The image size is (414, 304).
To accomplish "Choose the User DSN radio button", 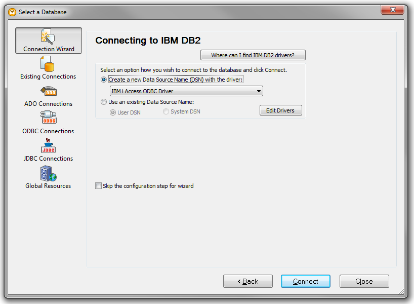I will 113,112.
